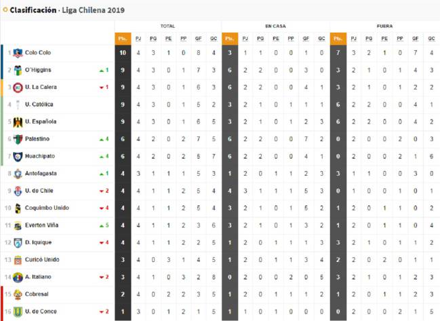The image size is (440, 321).
Task: Click the Clasificación title heading
Action: [33, 11]
